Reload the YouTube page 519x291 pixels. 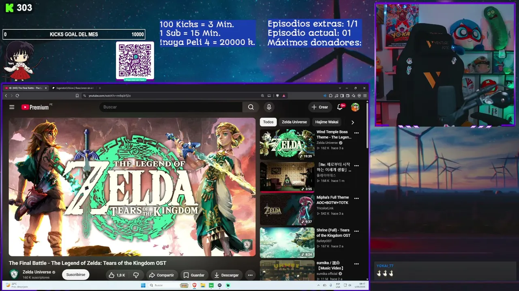click(17, 96)
